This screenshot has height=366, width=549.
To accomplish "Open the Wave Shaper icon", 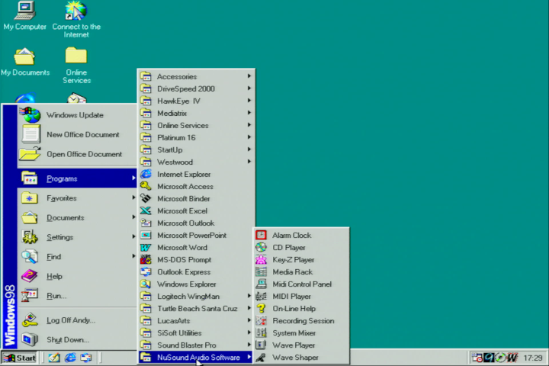I will (x=261, y=358).
